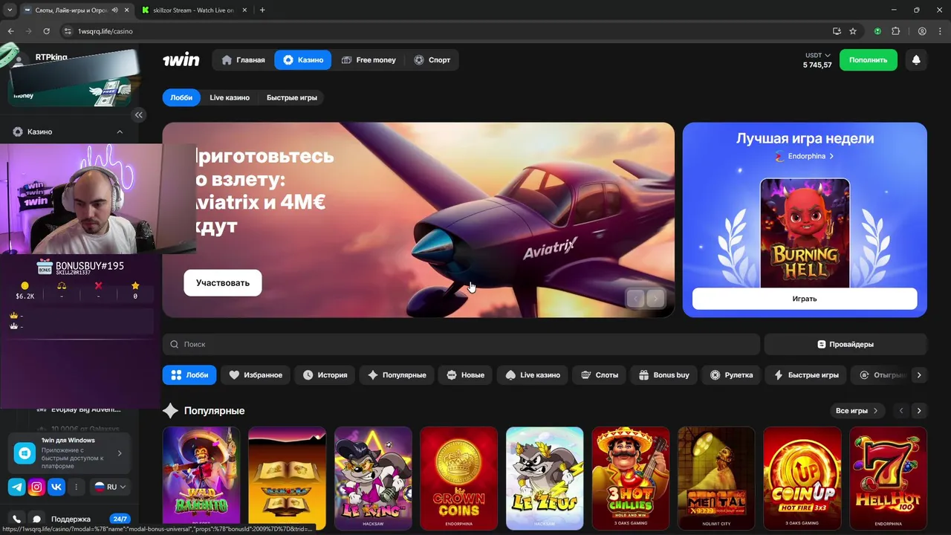Reload the page
The width and height of the screenshot is (951, 535).
tap(46, 31)
